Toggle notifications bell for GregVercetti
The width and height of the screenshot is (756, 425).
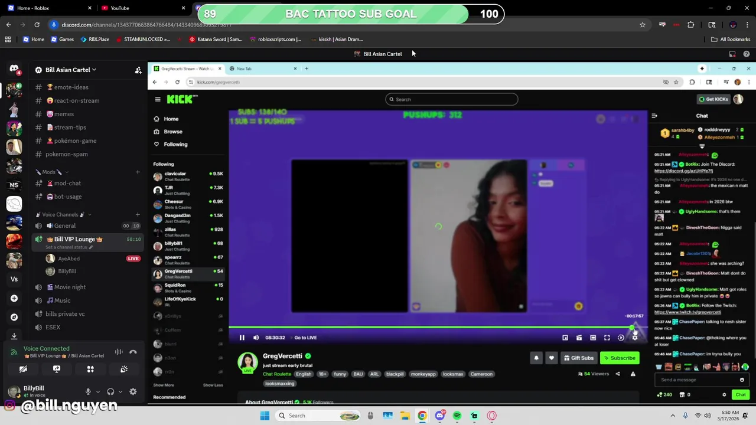click(536, 358)
